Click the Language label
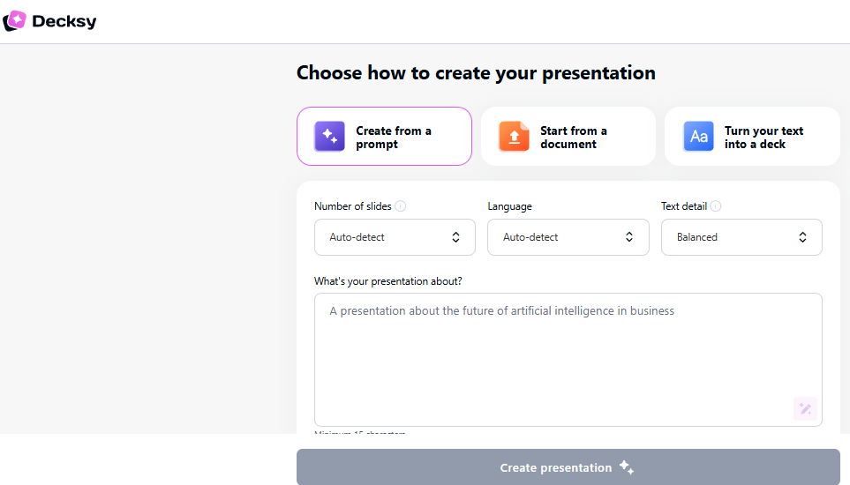 (509, 206)
